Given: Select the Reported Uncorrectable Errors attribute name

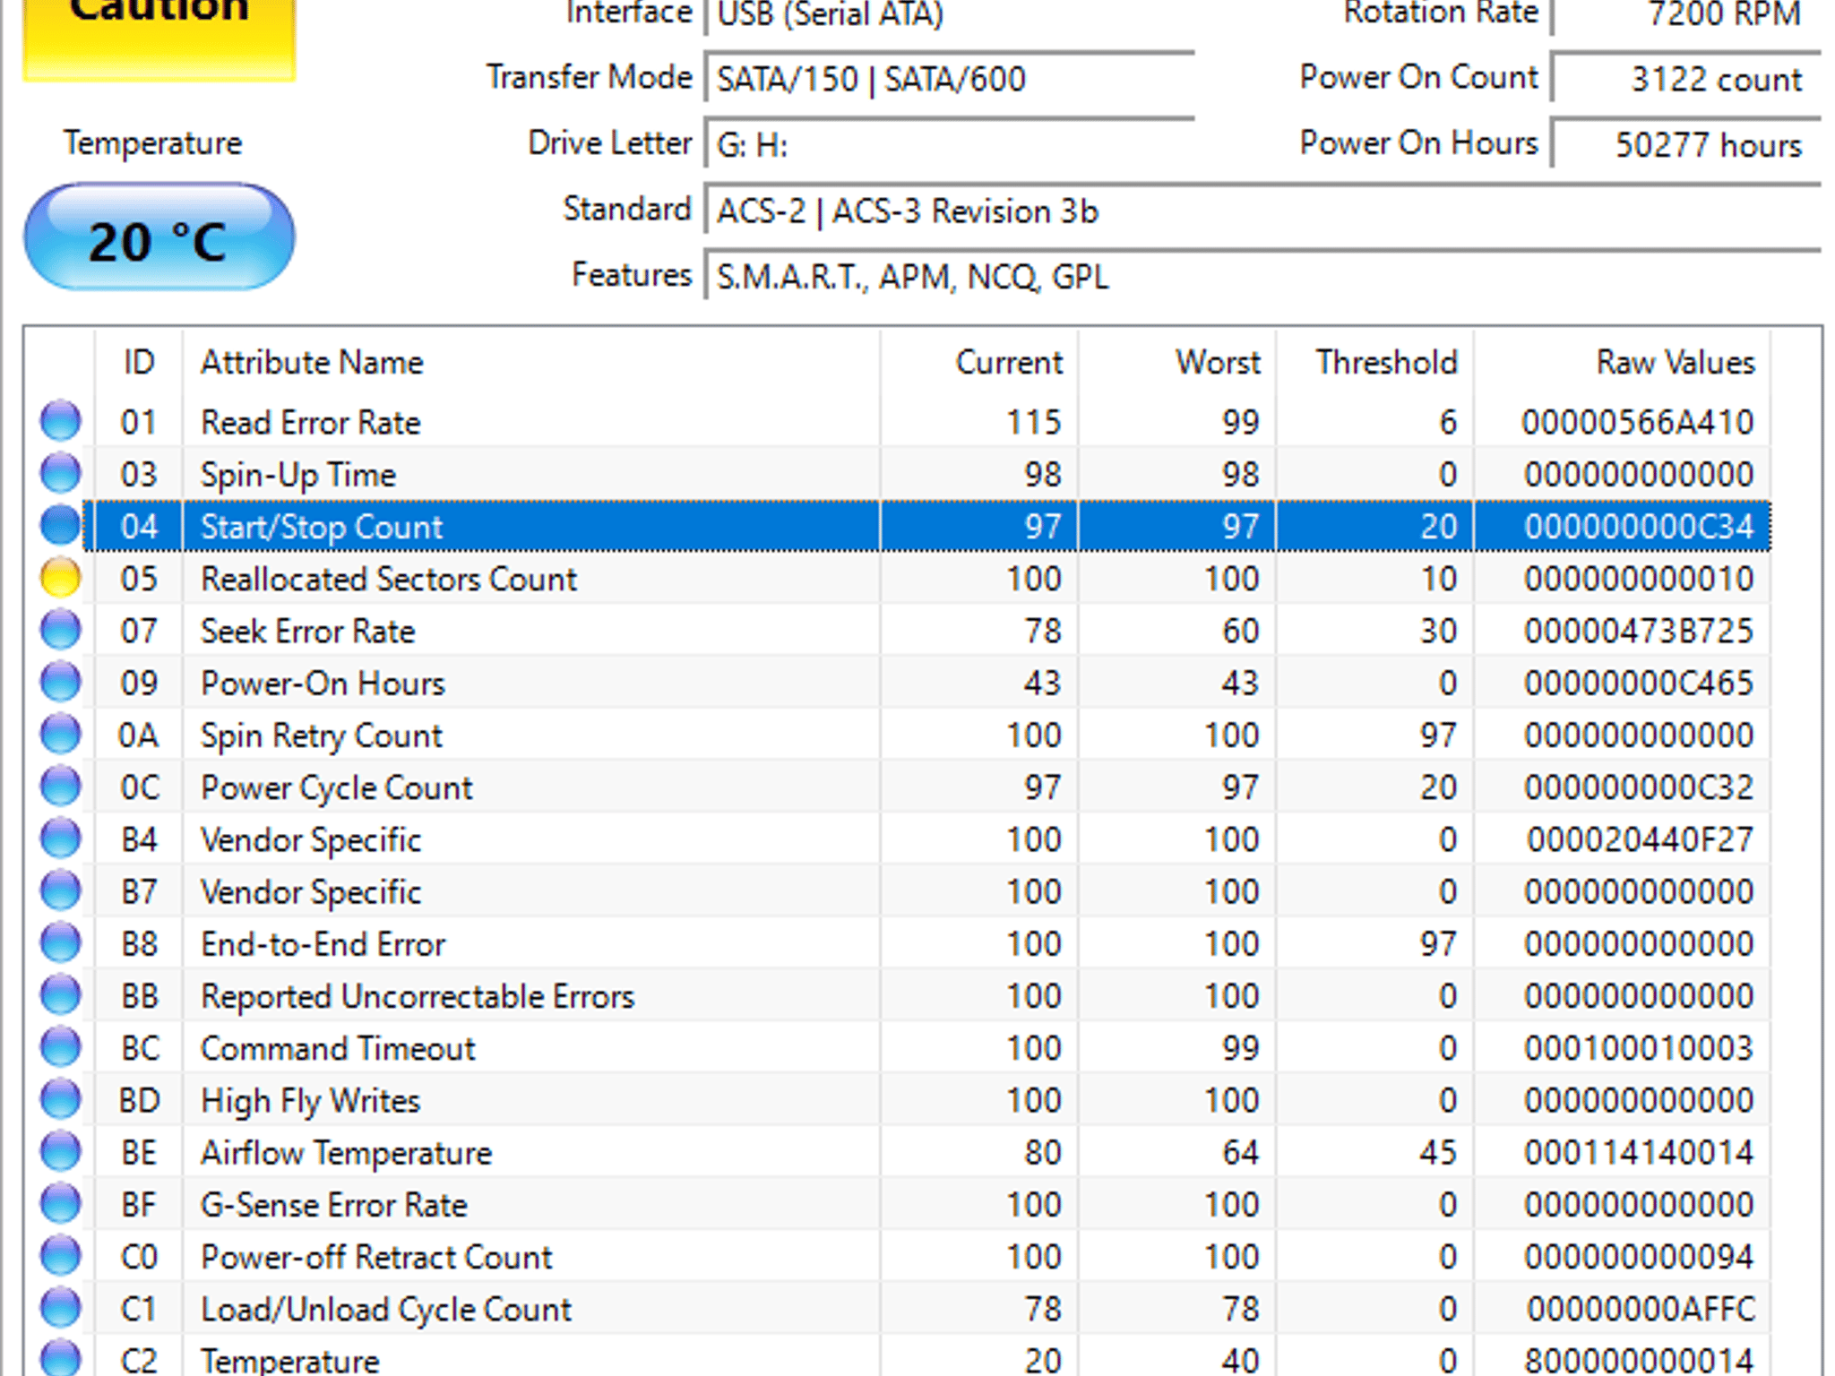Looking at the screenshot, I should coord(418,996).
